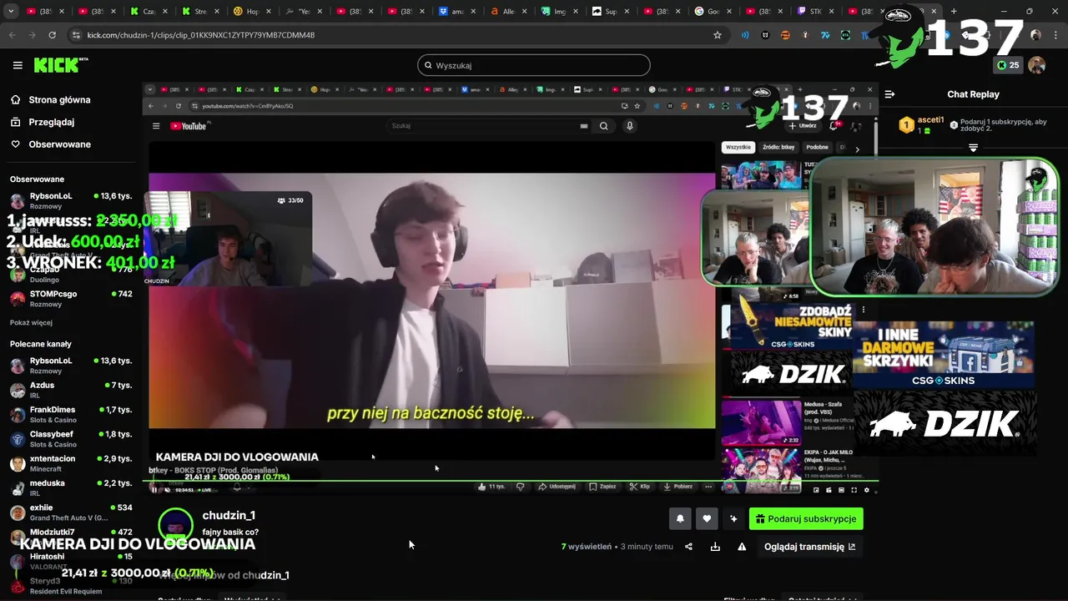Viewport: 1068px width, 601px height.
Task: Toggle the notification bell for chudzin_1
Action: coord(680,518)
